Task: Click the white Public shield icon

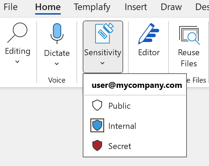Action: (x=97, y=106)
